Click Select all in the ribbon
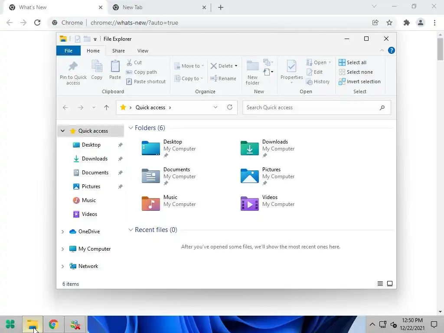The height and width of the screenshot is (333, 444). pos(353,62)
